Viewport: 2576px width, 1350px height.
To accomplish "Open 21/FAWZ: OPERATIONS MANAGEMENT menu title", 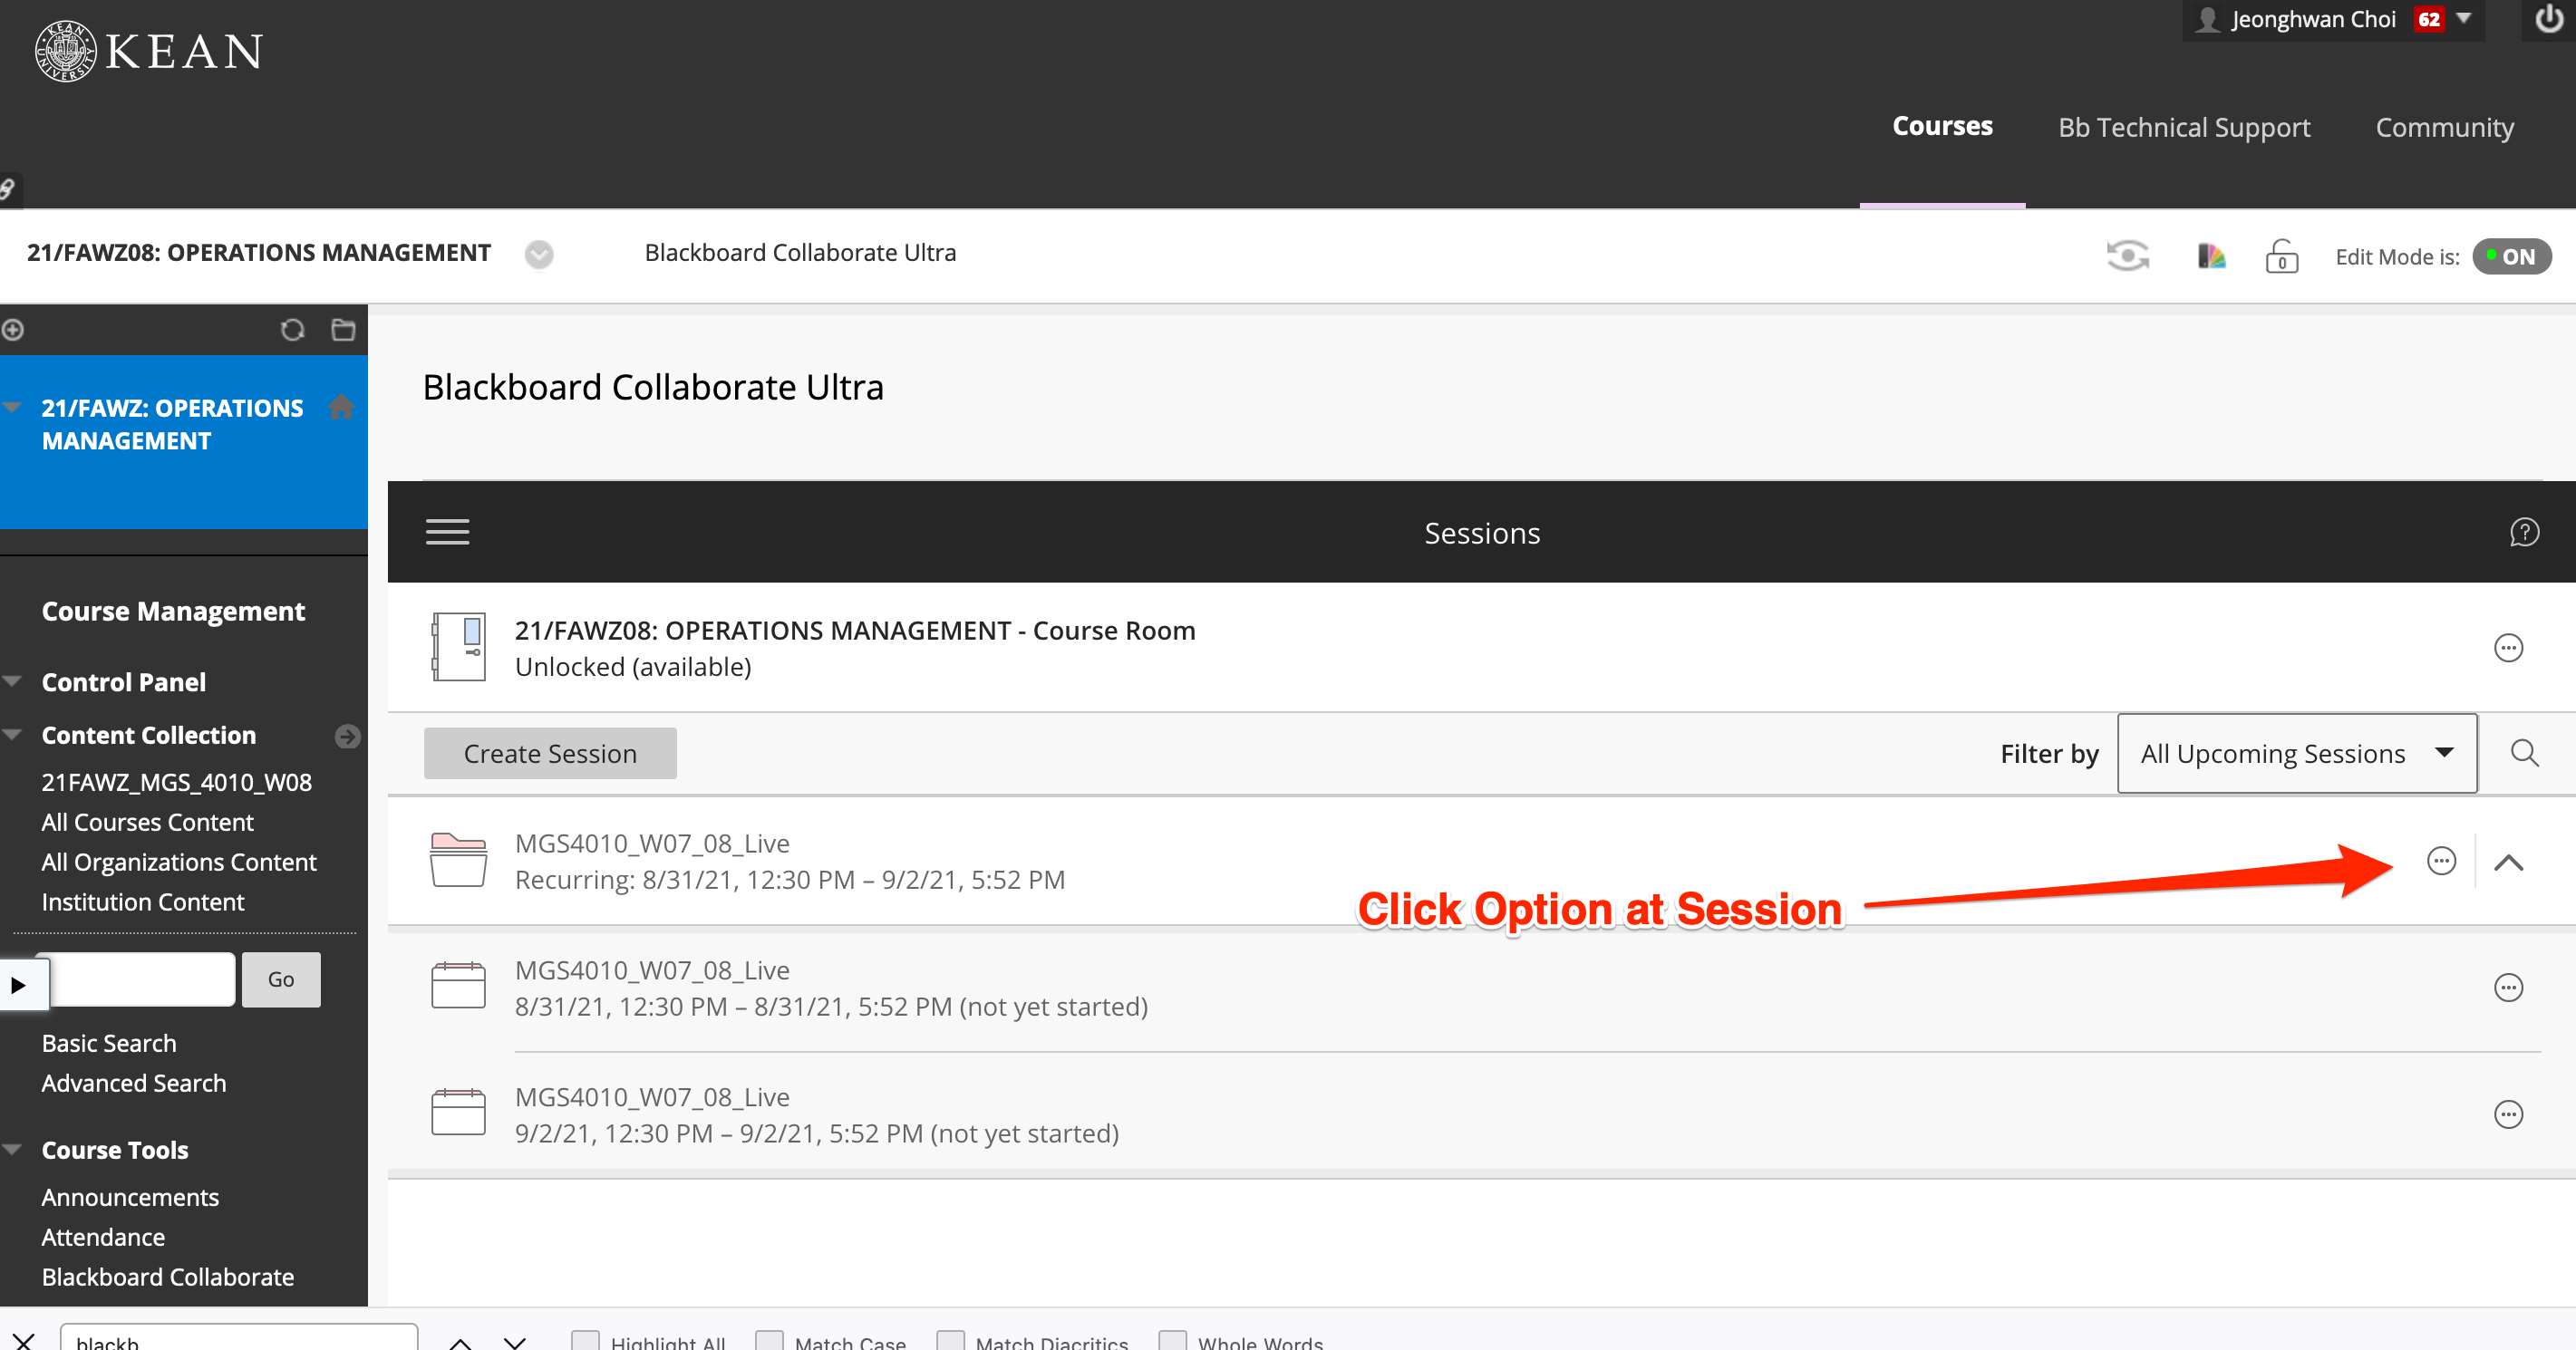I will pos(172,425).
